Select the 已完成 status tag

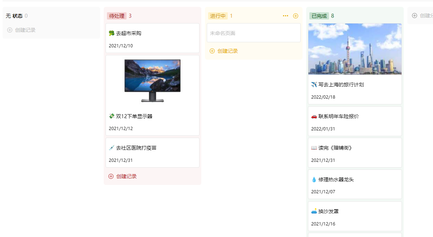tap(319, 16)
